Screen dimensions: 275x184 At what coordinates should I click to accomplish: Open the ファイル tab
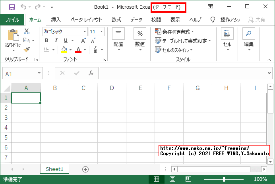[12, 19]
